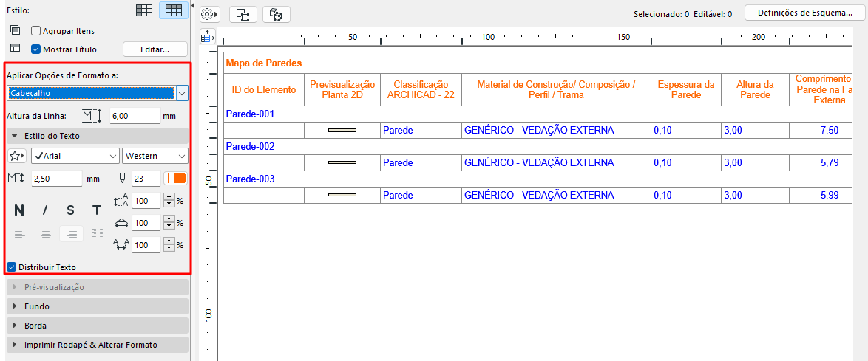Toggle underline S formatting
Image resolution: width=868 pixels, height=361 pixels.
click(x=71, y=210)
